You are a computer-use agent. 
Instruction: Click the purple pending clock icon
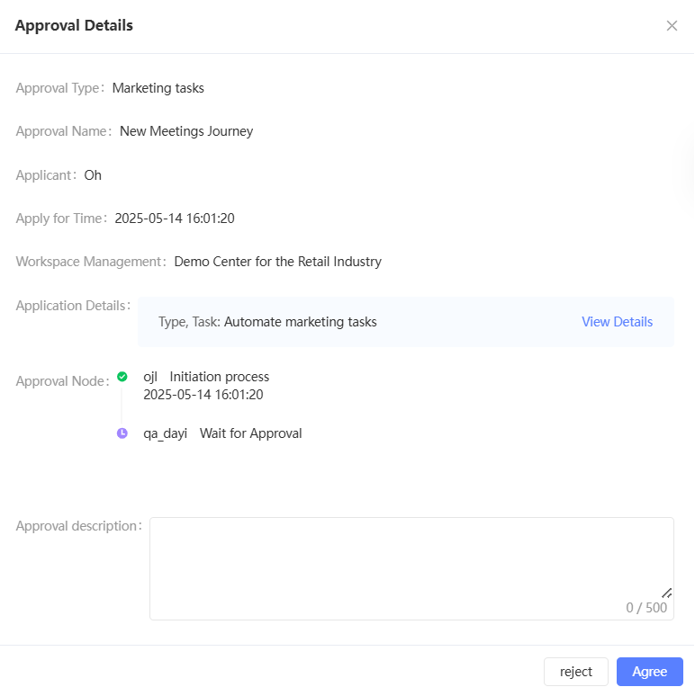pyautogui.click(x=122, y=433)
